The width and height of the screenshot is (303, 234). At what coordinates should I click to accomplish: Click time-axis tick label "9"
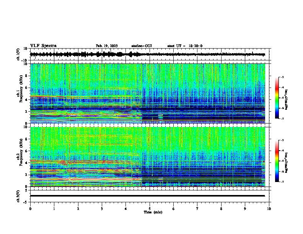pyautogui.click(x=245, y=209)
